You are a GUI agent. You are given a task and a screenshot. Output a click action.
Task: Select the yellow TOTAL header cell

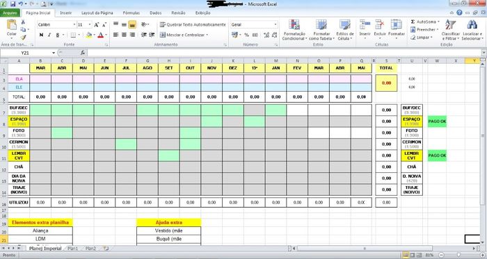(x=386, y=68)
